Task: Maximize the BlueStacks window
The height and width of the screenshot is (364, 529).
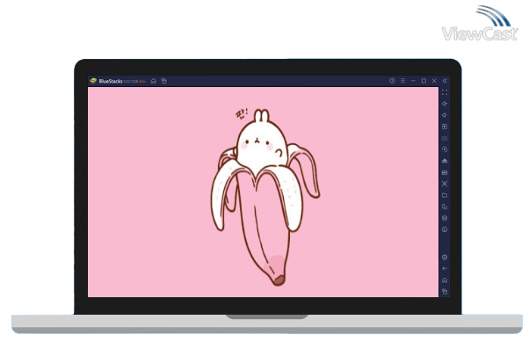Action: coord(424,81)
